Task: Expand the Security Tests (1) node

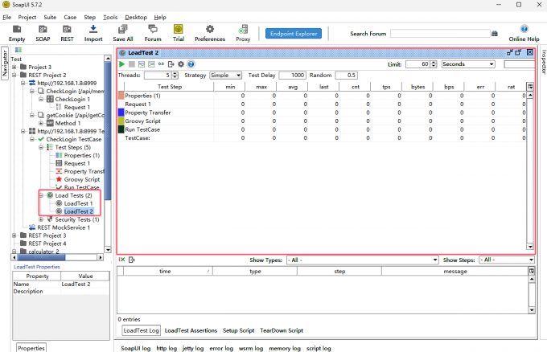Action: 41,219
